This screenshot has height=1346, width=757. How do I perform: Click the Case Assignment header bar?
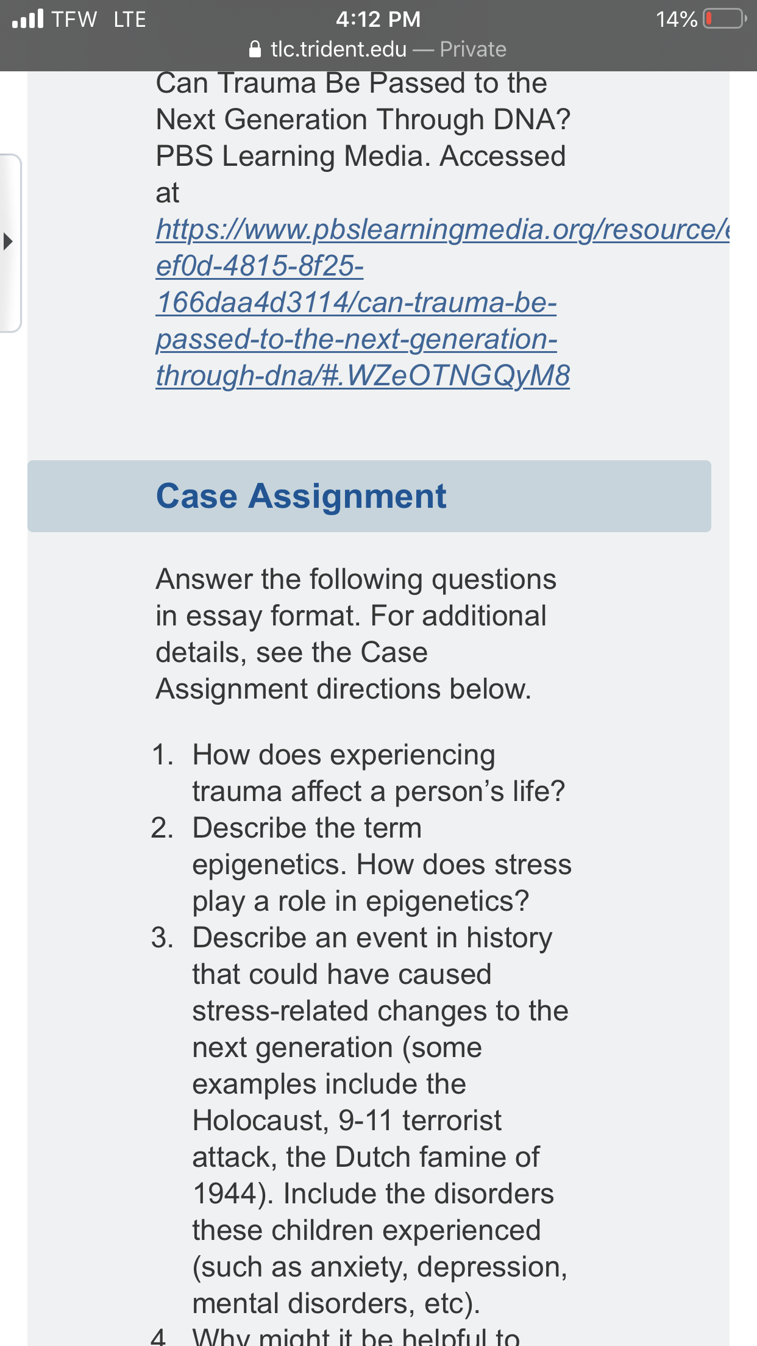[369, 496]
